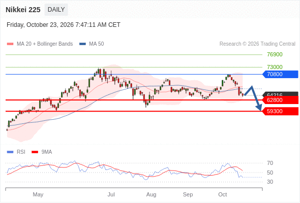The image size is (300, 203).
Task: Click the RSI blue legend swatch
Action: tap(10, 152)
